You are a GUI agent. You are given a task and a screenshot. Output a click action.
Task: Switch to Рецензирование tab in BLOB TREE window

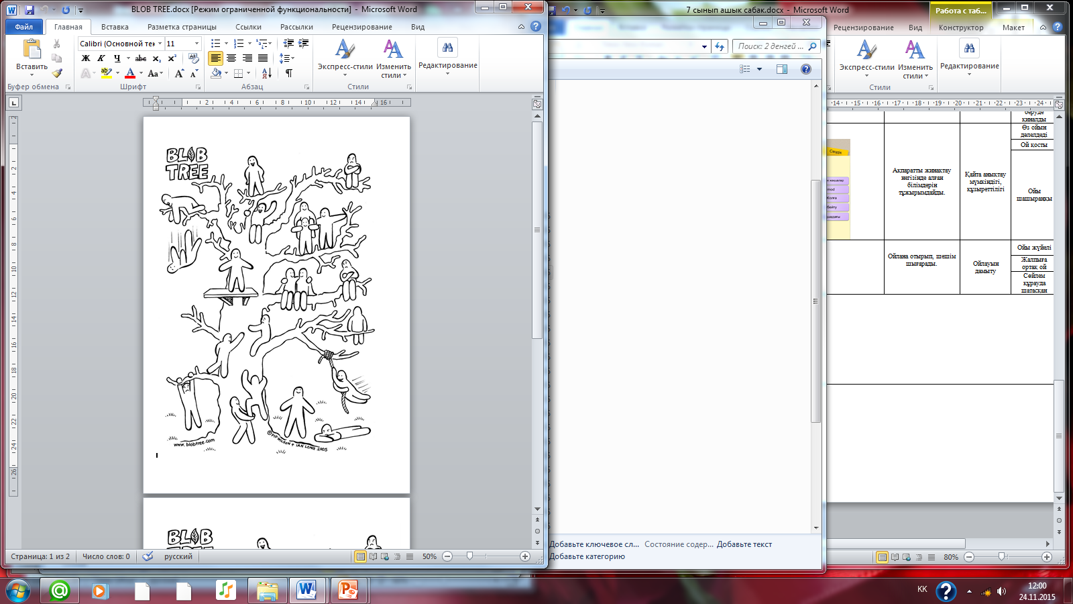tap(361, 27)
